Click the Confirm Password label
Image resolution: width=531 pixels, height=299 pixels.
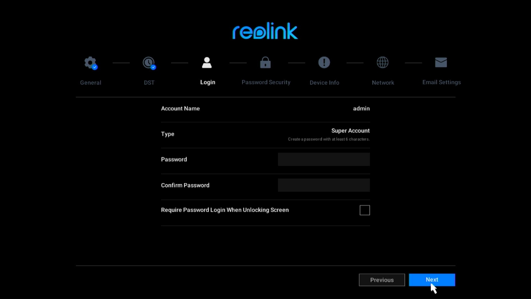tap(185, 185)
